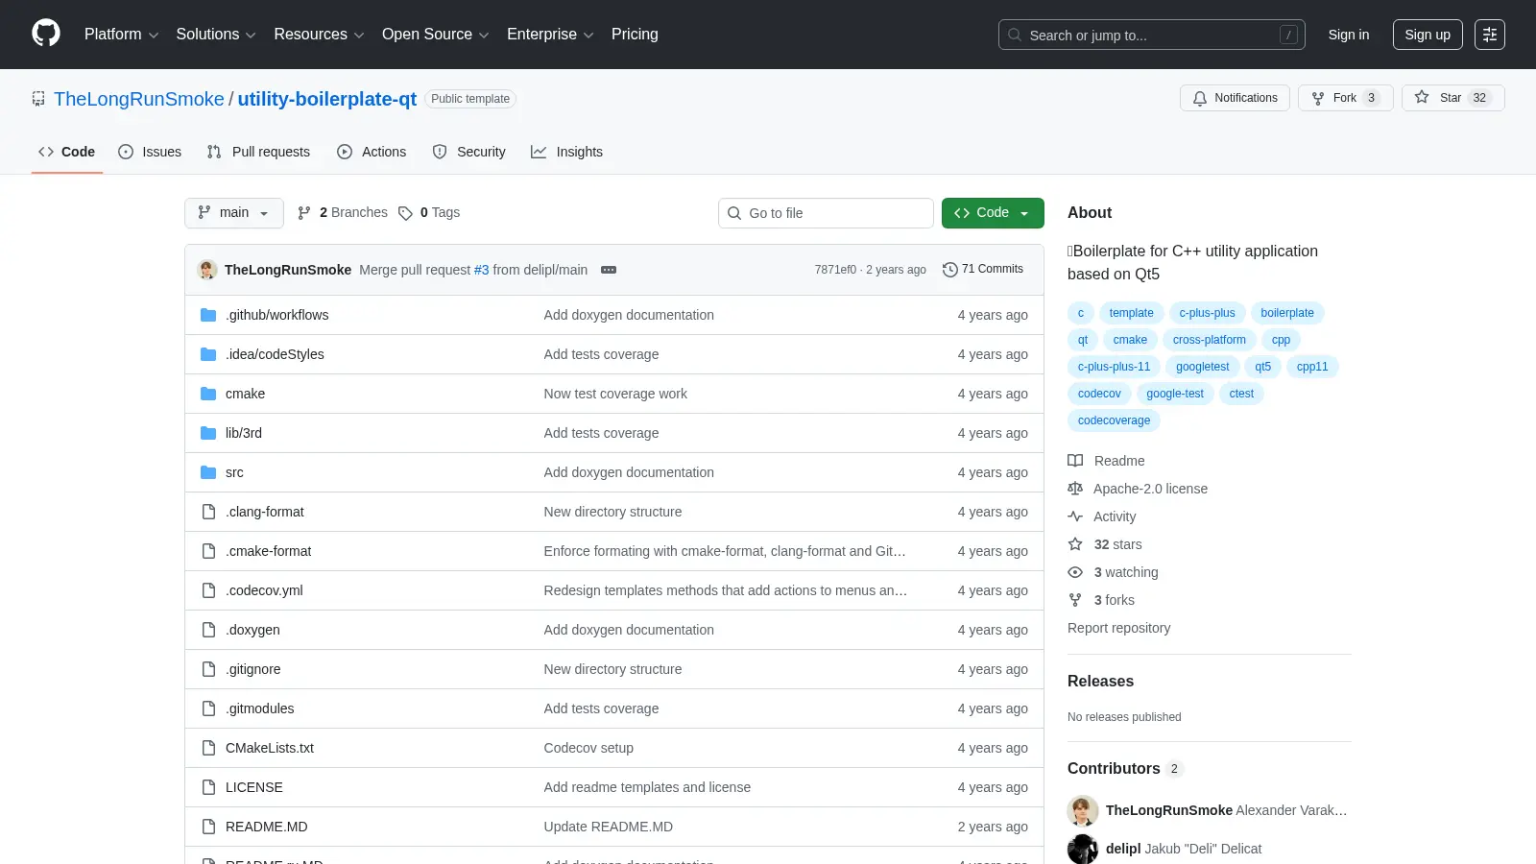Expand the Solutions menu
This screenshot has height=864, width=1536.
pos(216,35)
